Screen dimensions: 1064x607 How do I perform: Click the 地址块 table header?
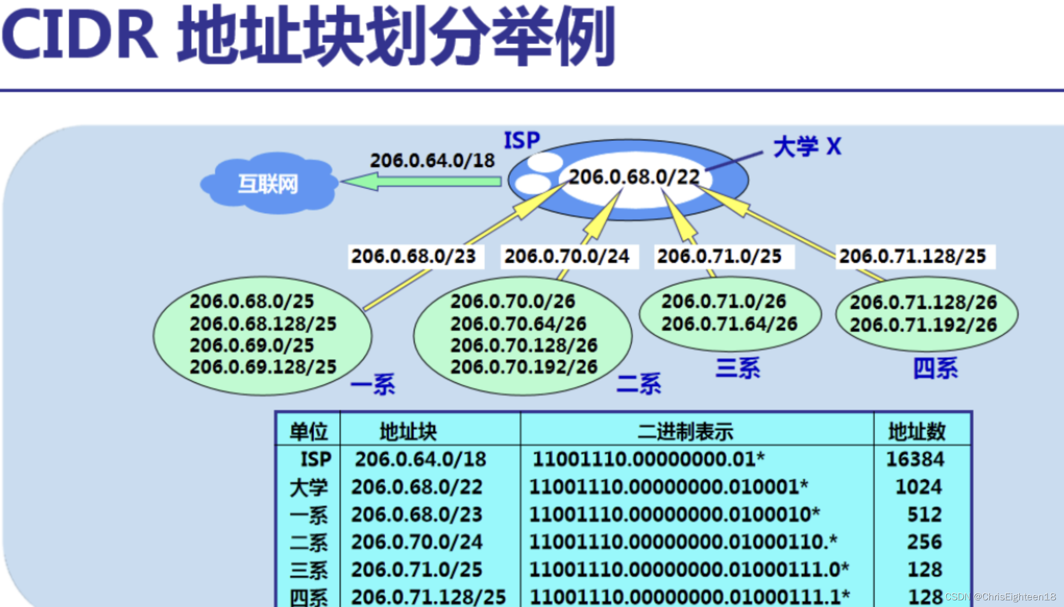(x=408, y=431)
